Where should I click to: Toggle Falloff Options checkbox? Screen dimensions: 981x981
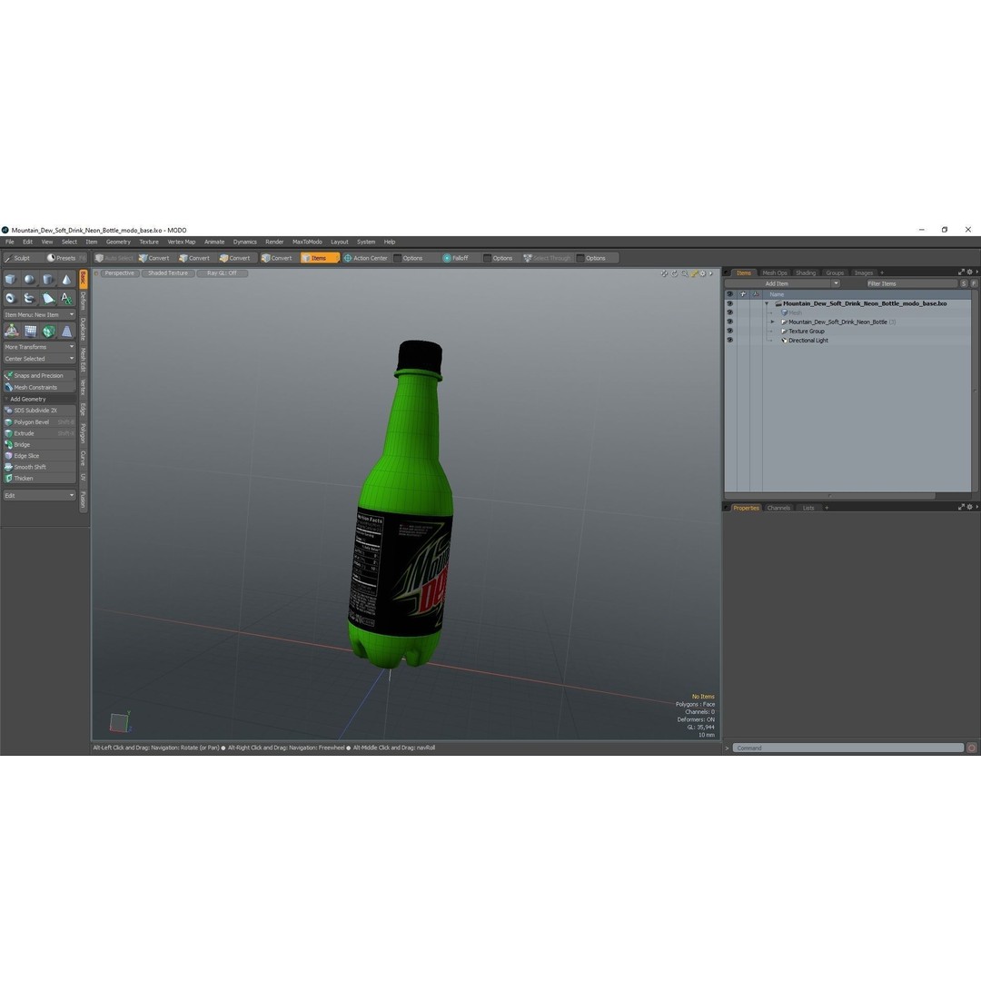tap(488, 258)
